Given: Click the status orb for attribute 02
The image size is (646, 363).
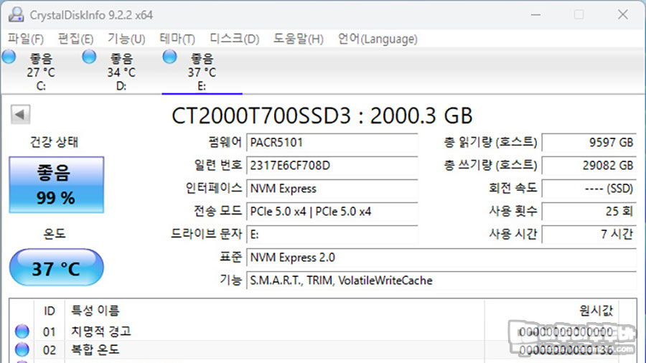Looking at the screenshot, I should (22, 349).
